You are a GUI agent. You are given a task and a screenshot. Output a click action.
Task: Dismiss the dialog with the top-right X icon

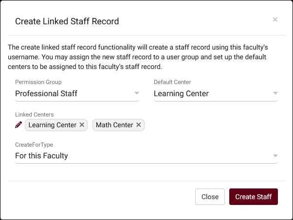pos(275,20)
